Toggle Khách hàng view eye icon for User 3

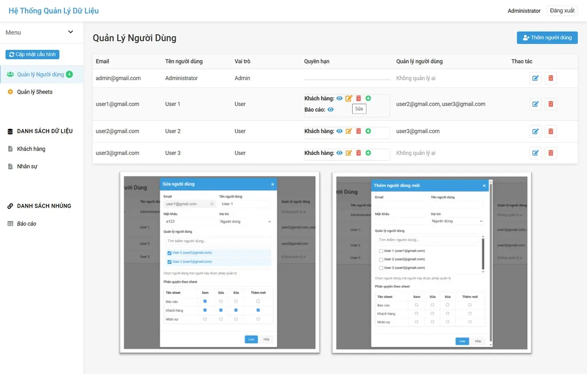tap(339, 153)
